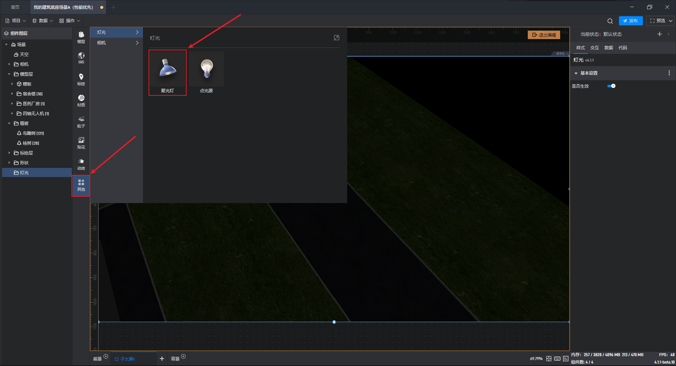Open the 模型 component category
Viewport: 676px width, 366px height.
[x=81, y=37]
